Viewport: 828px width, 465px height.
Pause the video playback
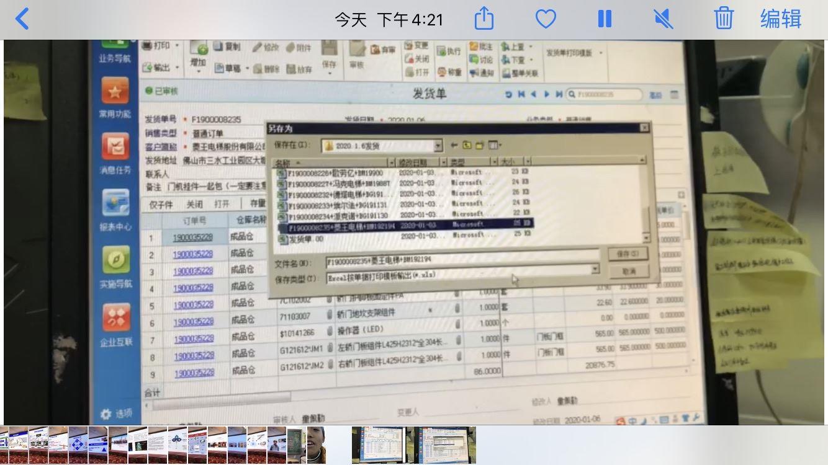coord(605,19)
